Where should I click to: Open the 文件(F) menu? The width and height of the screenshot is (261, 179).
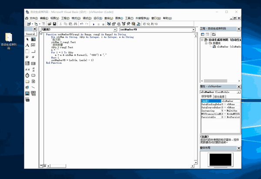[x=33, y=18]
